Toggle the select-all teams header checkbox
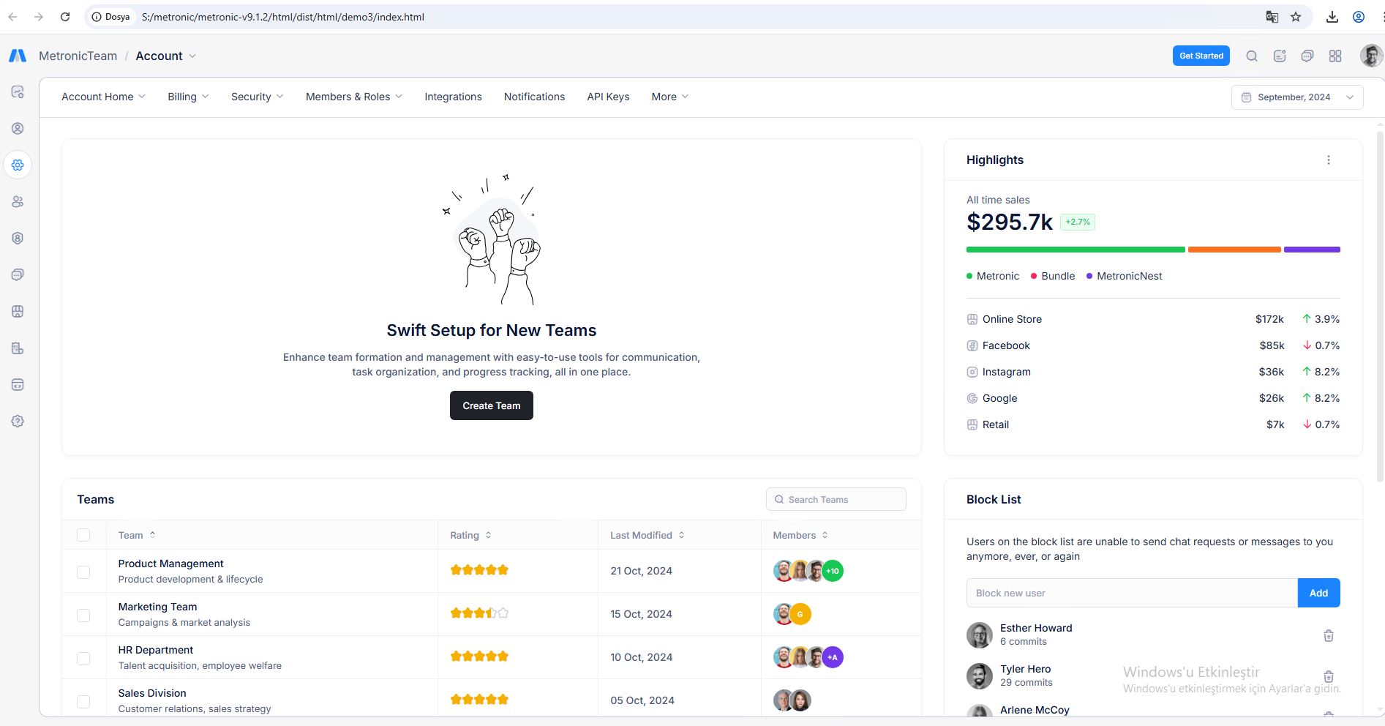This screenshot has width=1385, height=726. [83, 535]
